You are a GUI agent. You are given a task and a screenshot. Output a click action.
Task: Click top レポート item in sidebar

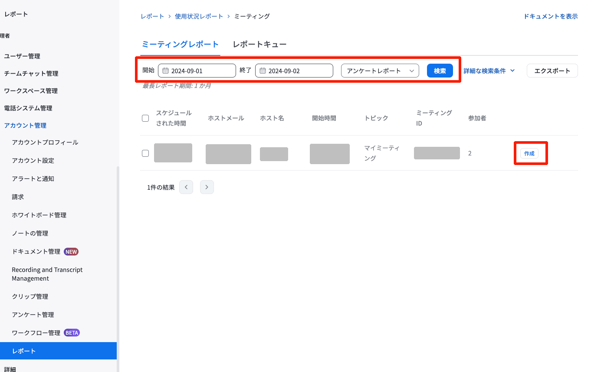pos(16,14)
